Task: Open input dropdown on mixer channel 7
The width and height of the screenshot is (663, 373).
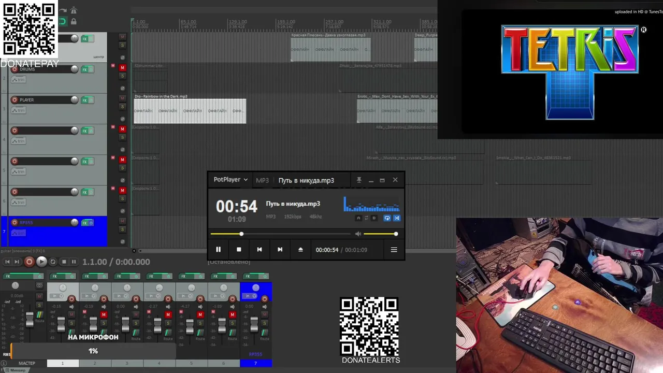Action: pyautogui.click(x=250, y=296)
